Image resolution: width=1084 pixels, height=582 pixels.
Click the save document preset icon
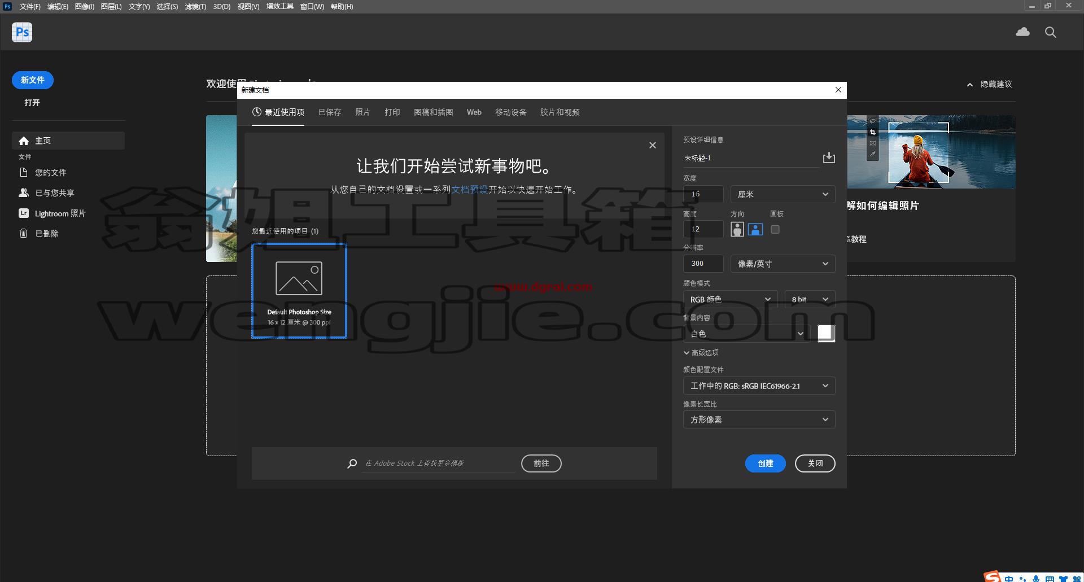pyautogui.click(x=828, y=157)
